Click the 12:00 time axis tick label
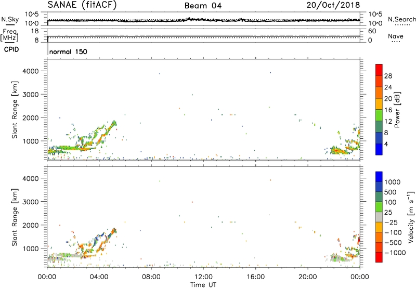Image resolution: width=416 pixels, height=288 pixels. point(203,277)
